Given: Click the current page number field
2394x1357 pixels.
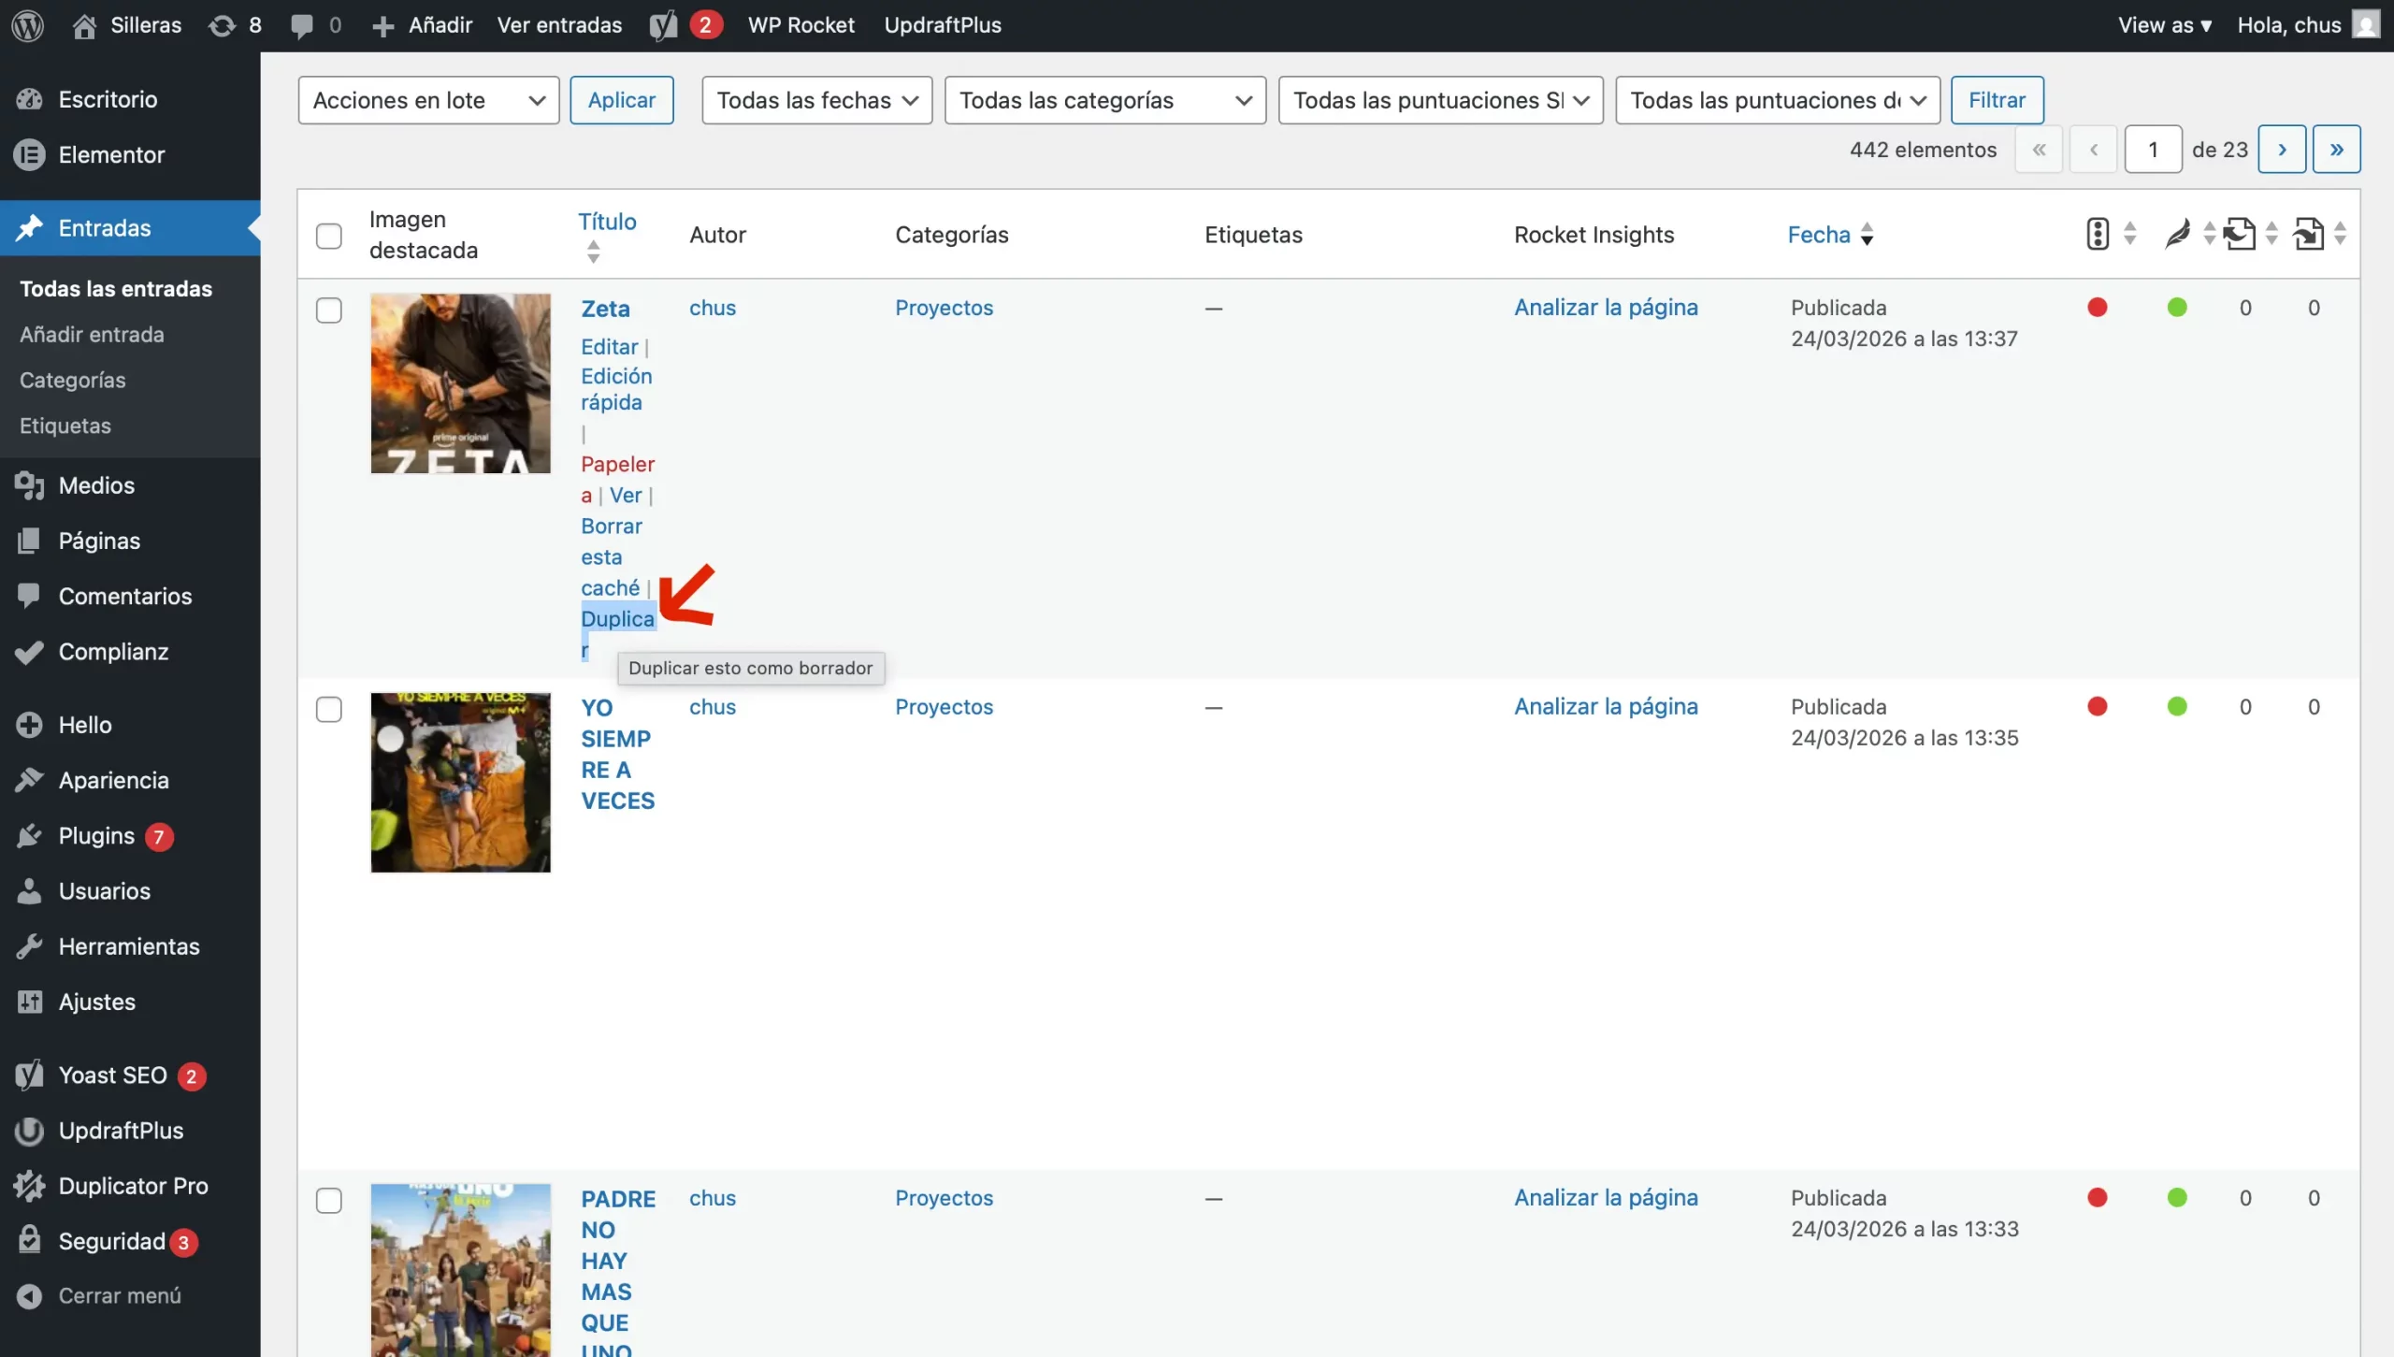Looking at the screenshot, I should coord(2153,150).
